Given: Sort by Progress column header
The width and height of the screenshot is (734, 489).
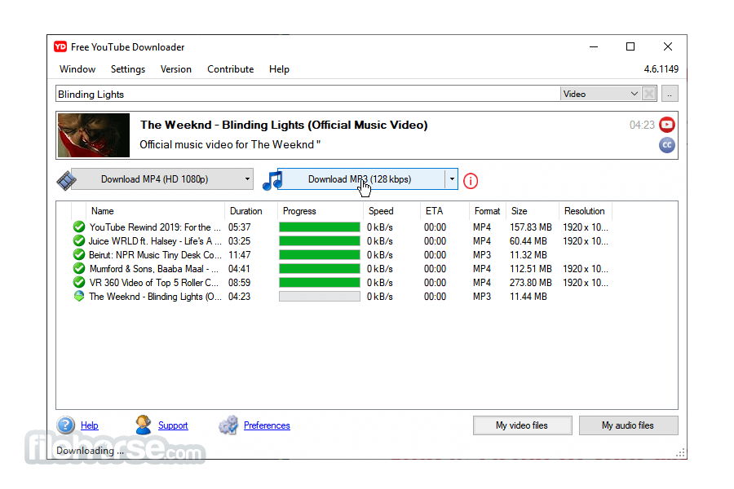Looking at the screenshot, I should click(x=299, y=211).
